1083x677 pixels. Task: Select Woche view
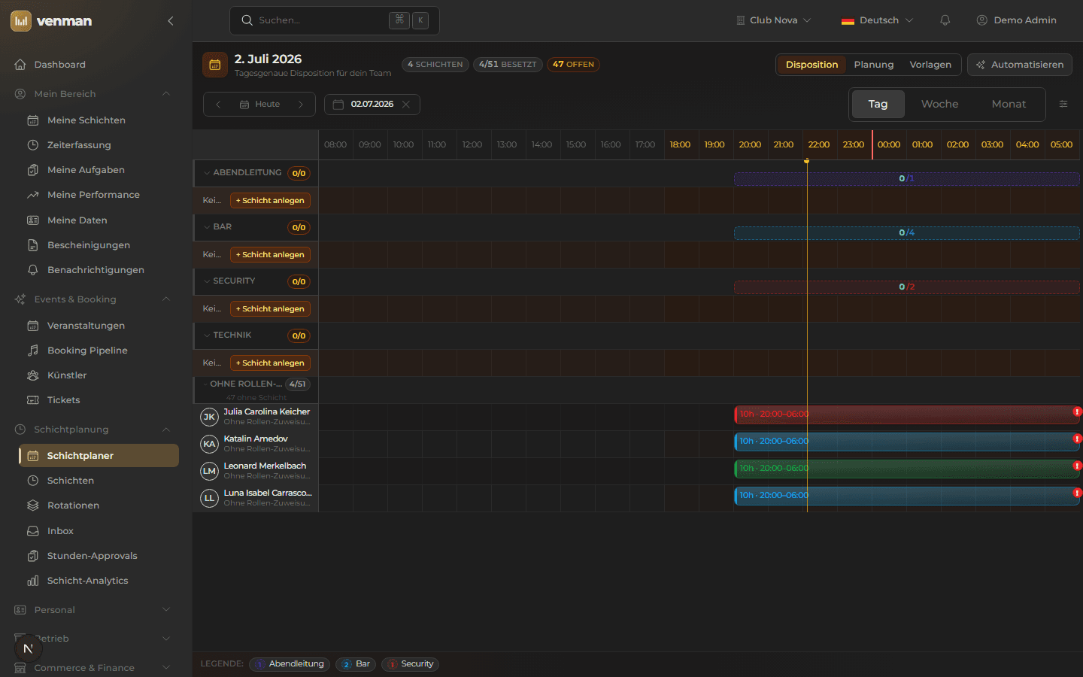pyautogui.click(x=940, y=105)
